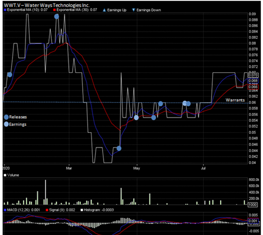
Task: Click the 2020 date axis label
Action: pos(6,168)
